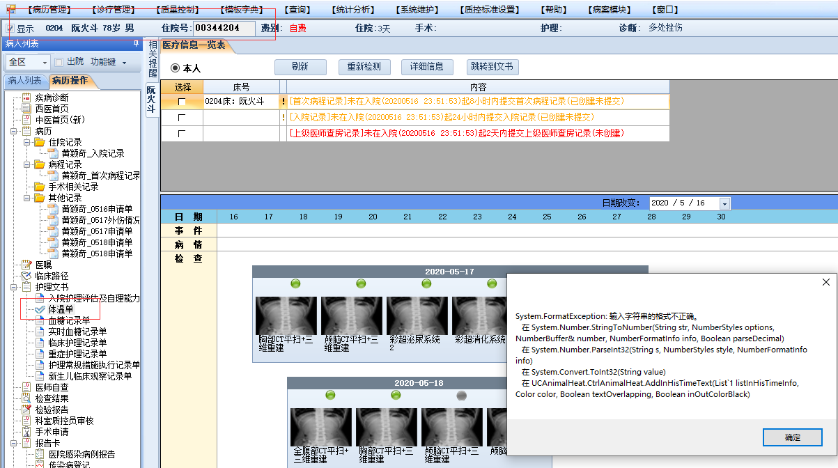Select the 住院记录 folder icon
Viewport: 838px width, 468px height.
(x=40, y=142)
